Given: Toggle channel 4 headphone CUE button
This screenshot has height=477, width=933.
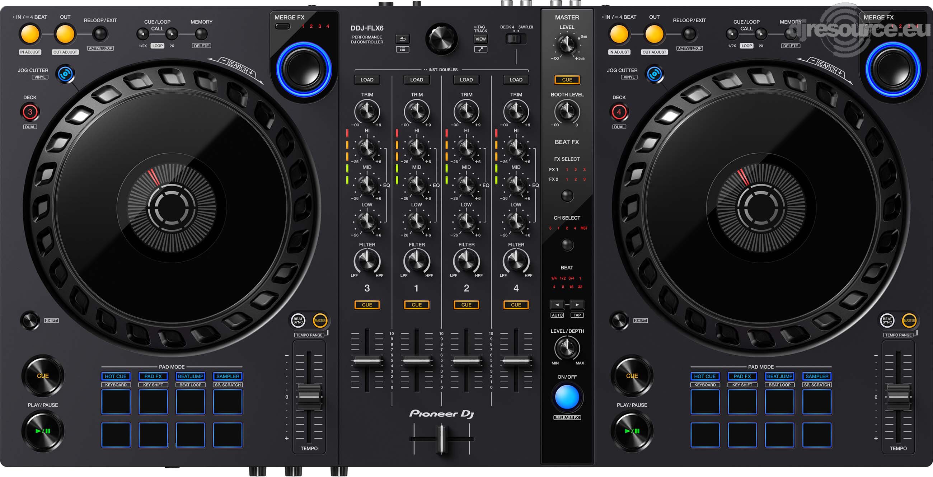Looking at the screenshot, I should click(516, 305).
